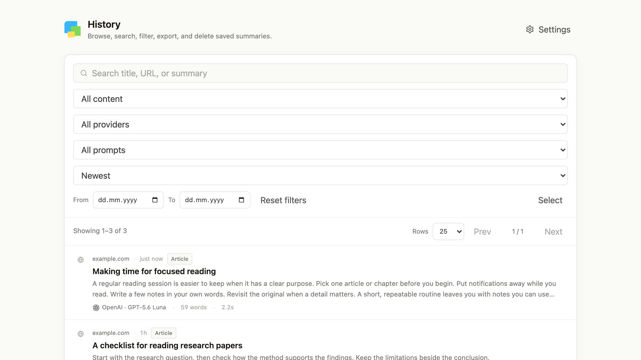The height and width of the screenshot is (360, 641).
Task: Open the From date calendar picker icon
Action: tap(155, 200)
